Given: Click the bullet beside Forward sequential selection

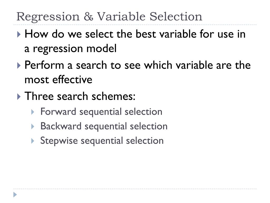Looking at the screenshot, I should [32, 112].
